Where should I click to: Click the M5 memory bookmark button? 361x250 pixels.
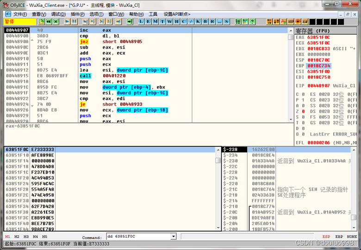(x=44, y=237)
